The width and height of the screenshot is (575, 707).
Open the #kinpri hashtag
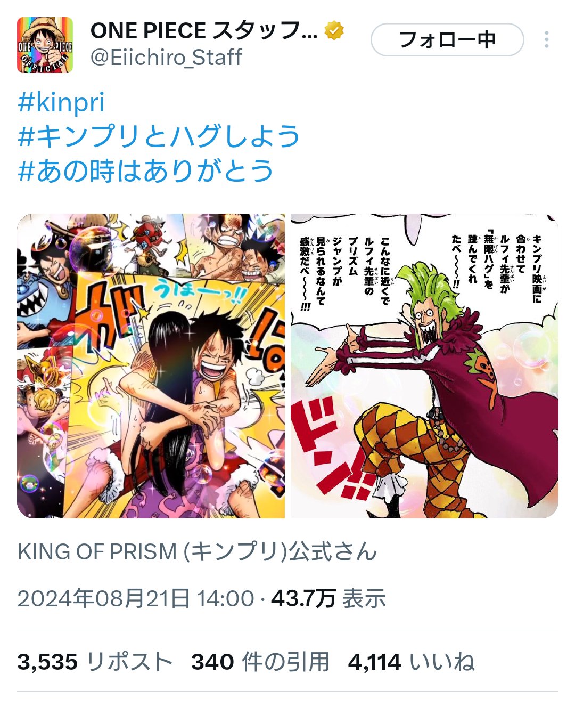click(61, 102)
